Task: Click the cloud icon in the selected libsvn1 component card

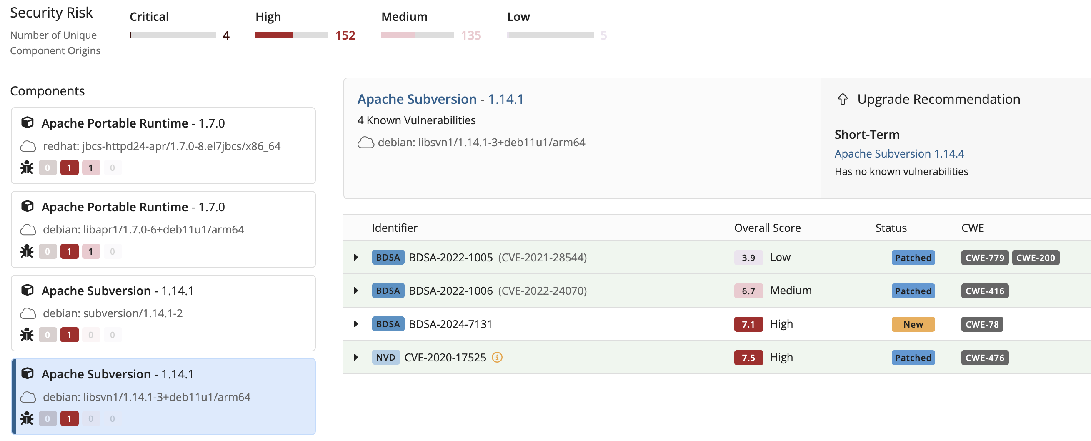Action: point(28,397)
